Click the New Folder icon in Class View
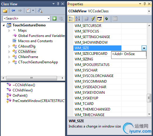Screen dimensions: 153x136 5,11
